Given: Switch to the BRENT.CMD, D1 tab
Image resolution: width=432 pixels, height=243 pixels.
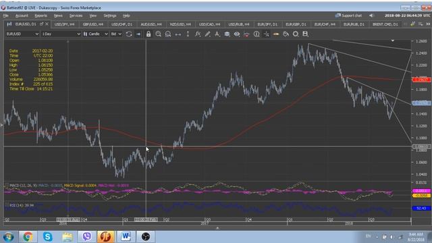Looking at the screenshot, I should (385, 24).
